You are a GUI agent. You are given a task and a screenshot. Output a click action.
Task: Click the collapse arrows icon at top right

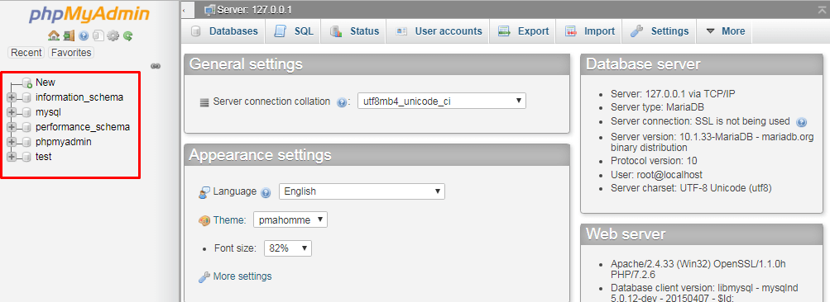pos(821,10)
